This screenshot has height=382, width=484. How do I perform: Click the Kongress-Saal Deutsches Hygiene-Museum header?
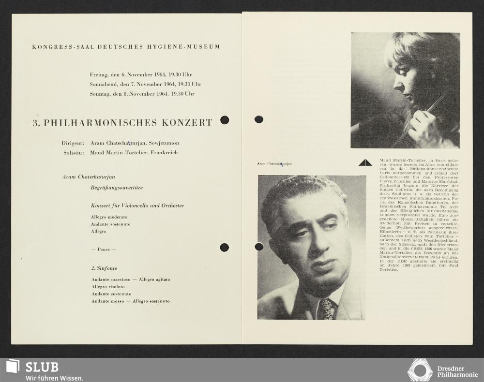(x=126, y=47)
